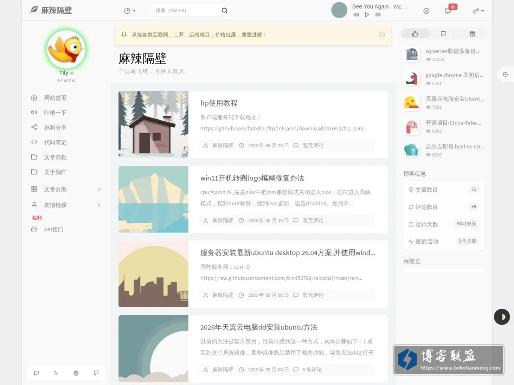The height and width of the screenshot is (385, 514).
Task: Click the home icon next to 网站首页
Action: point(34,98)
